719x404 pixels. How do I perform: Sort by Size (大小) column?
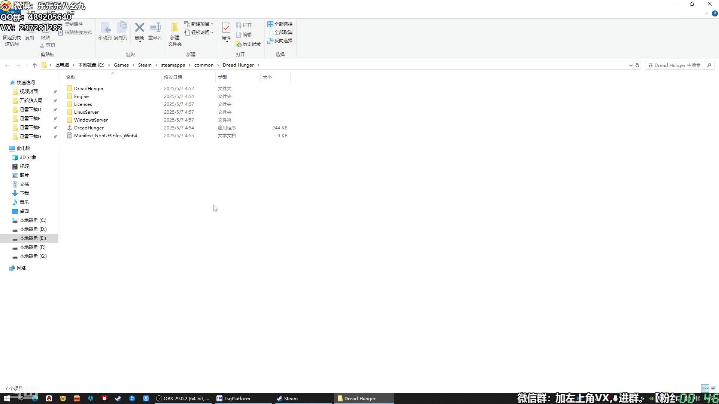275,77
